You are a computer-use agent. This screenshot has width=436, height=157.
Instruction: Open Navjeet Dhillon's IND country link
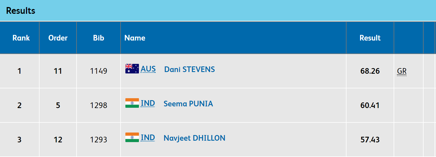pos(148,138)
